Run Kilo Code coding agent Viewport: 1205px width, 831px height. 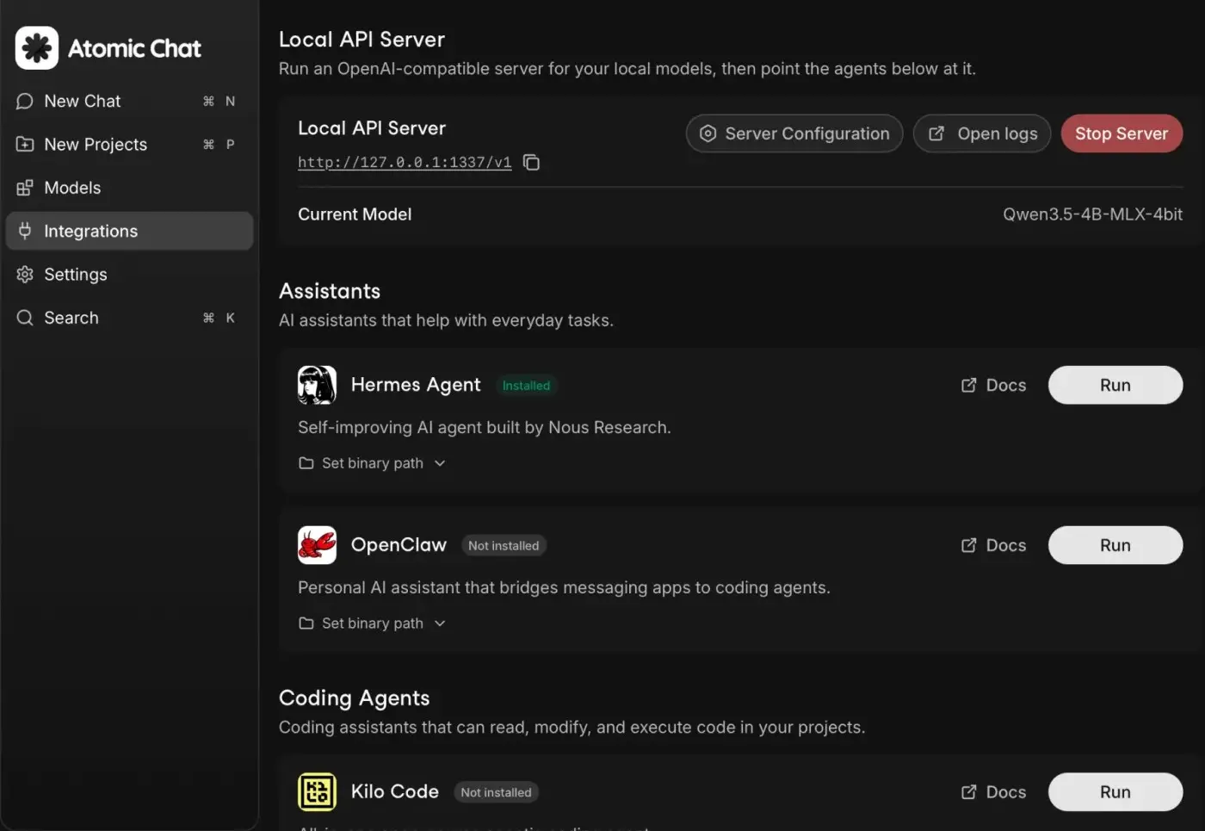(1115, 792)
